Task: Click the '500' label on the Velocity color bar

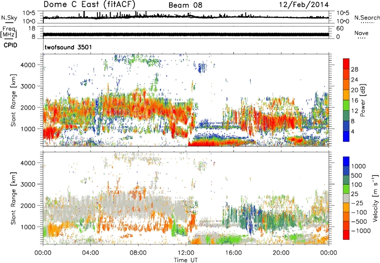Action: pos(357,175)
